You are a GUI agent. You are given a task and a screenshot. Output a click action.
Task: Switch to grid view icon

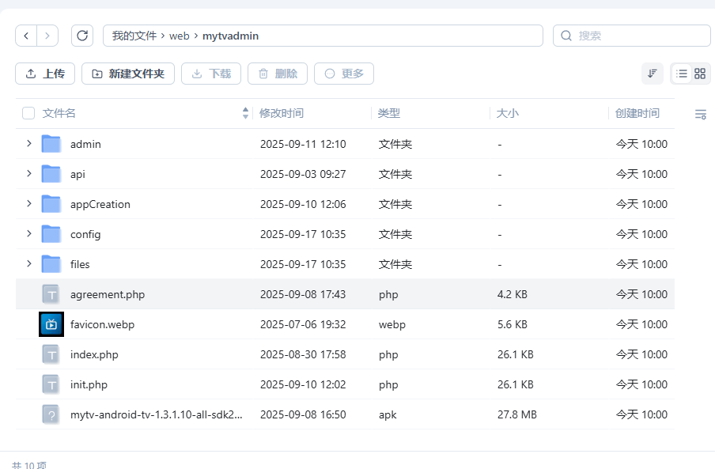[x=700, y=74]
